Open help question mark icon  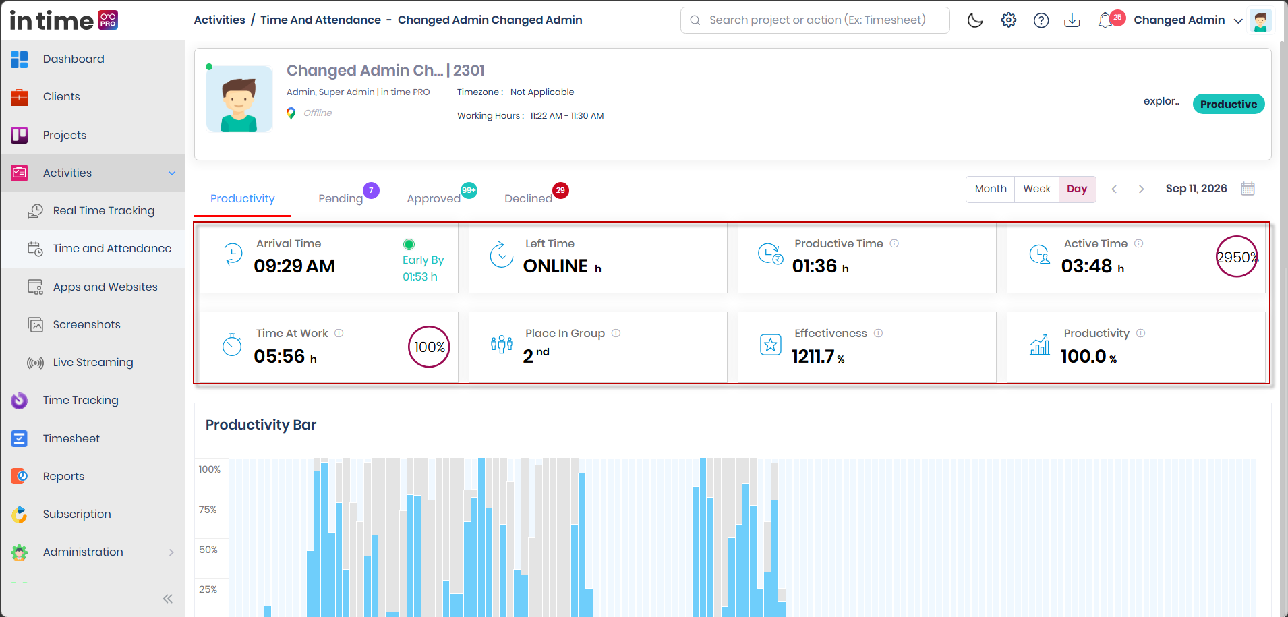pos(1041,20)
